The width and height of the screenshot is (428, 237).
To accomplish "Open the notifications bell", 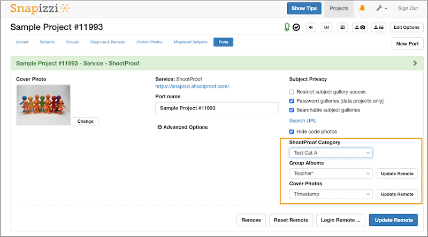I will pos(362,8).
